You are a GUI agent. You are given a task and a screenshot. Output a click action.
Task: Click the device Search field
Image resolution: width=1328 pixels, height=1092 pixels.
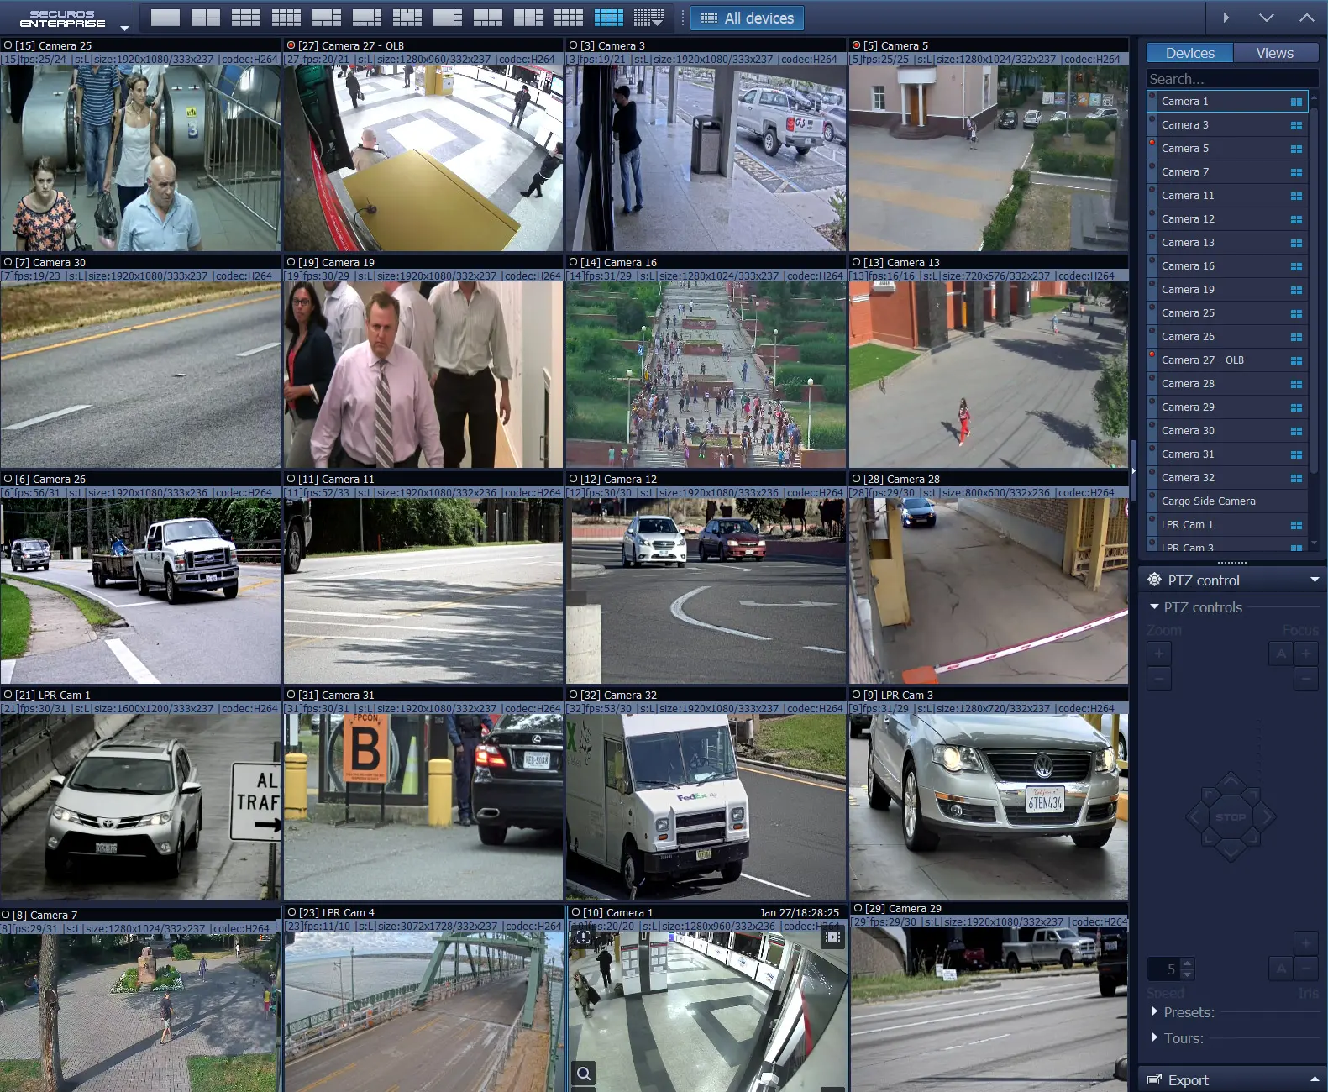1231,79
